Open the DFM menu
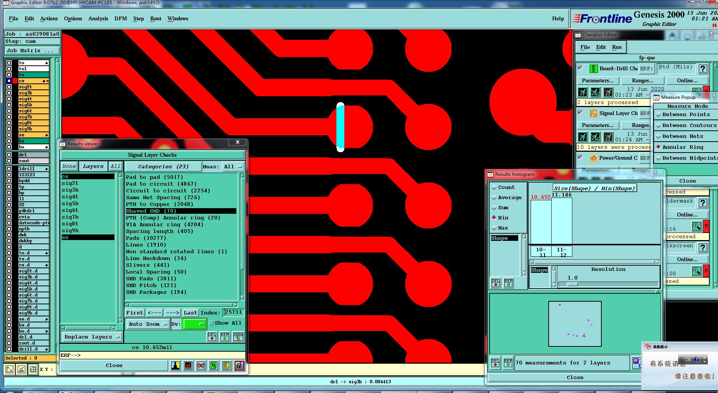718x393 pixels. pyautogui.click(x=121, y=18)
